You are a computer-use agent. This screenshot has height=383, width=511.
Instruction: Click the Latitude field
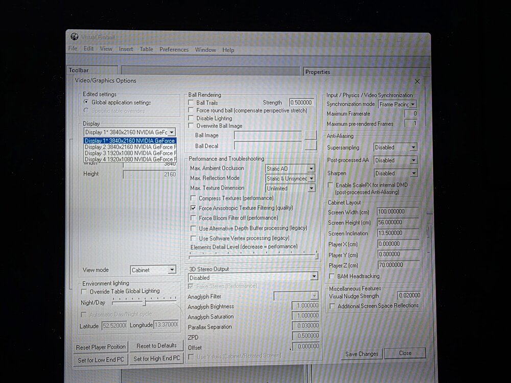click(114, 325)
